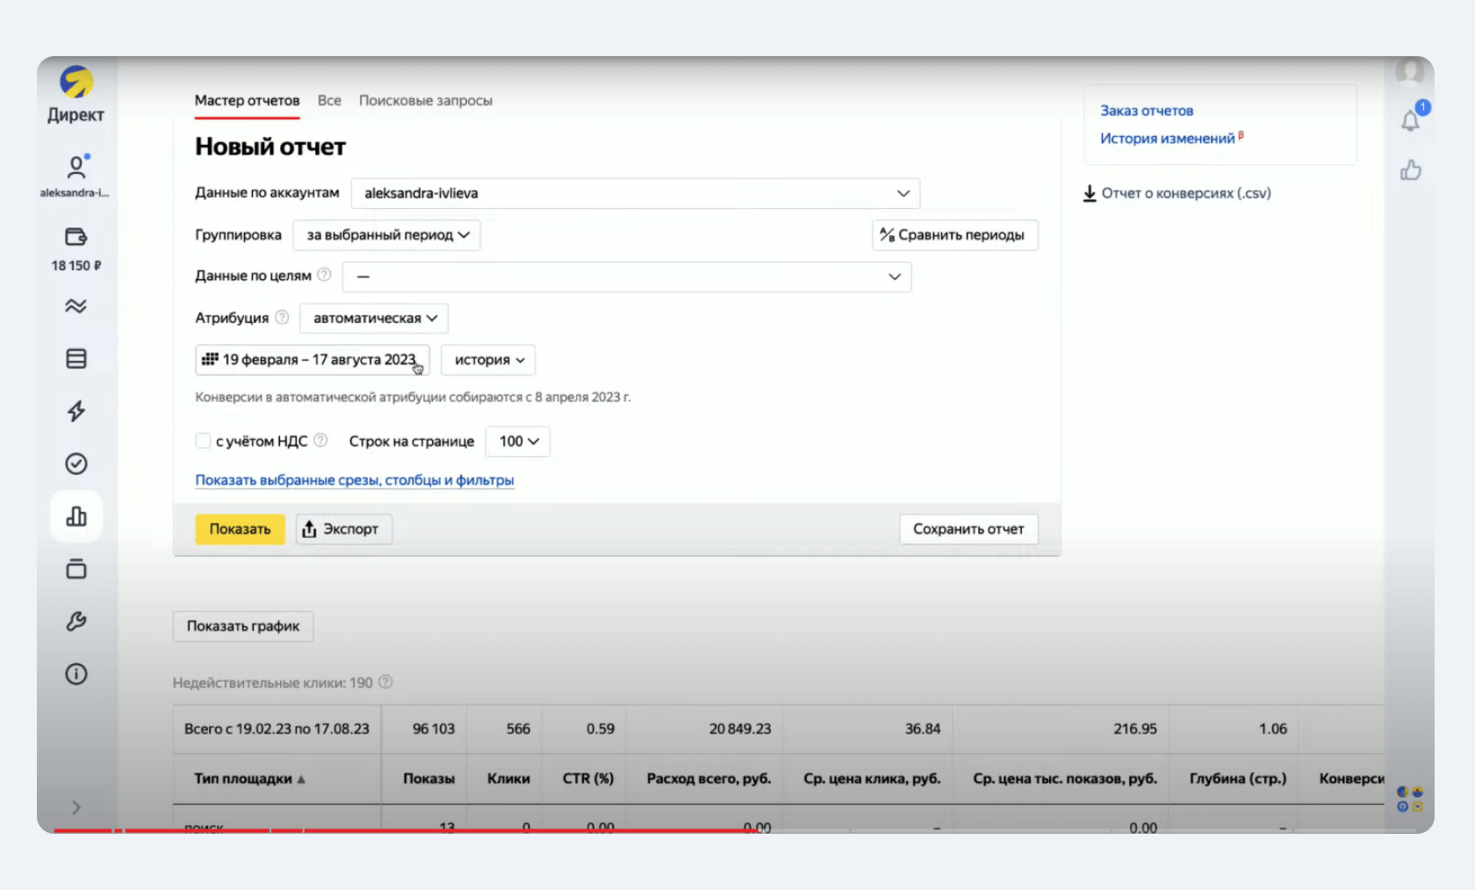Open the info circle sidebar icon
Screen dimensions: 1475x890
(76, 674)
